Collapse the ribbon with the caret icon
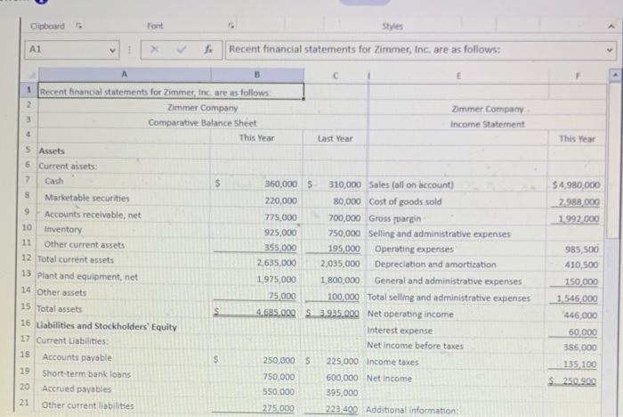This screenshot has height=417, width=623. click(611, 26)
